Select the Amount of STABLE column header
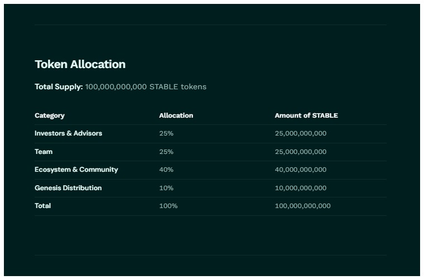424x280 pixels. point(306,115)
